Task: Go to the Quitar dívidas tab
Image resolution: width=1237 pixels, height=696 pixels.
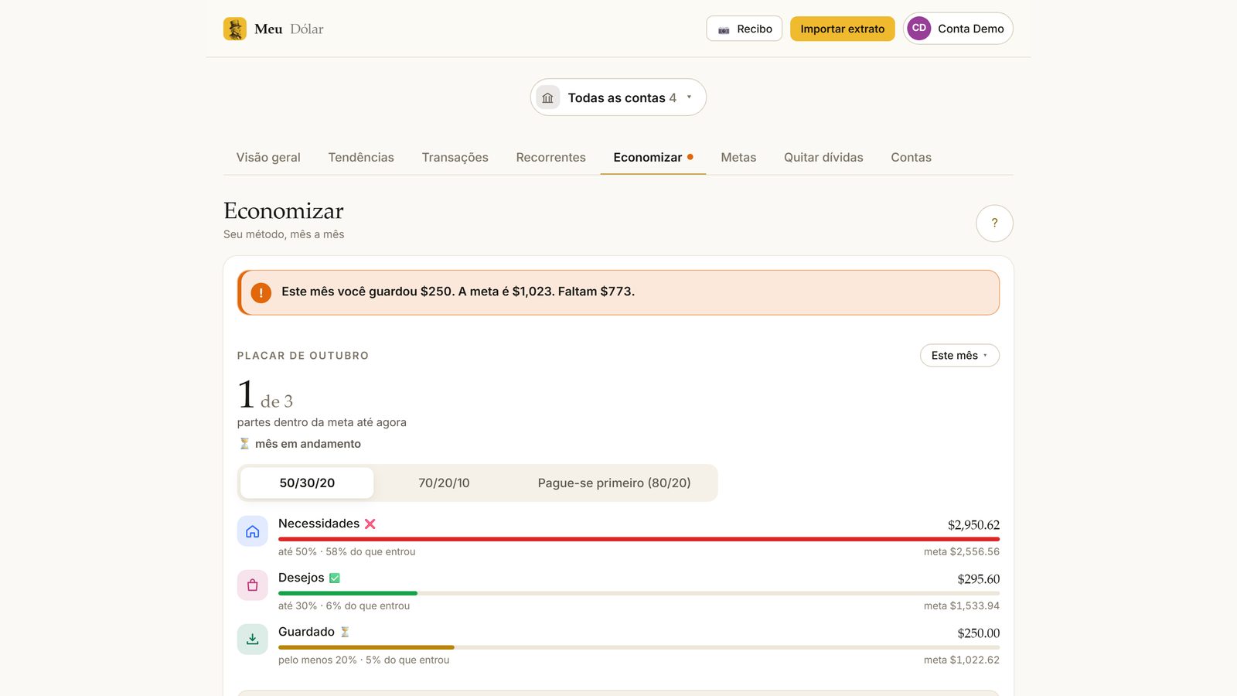Action: pyautogui.click(x=823, y=157)
